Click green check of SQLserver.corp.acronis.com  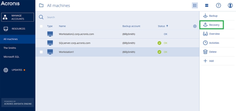(x=159, y=43)
